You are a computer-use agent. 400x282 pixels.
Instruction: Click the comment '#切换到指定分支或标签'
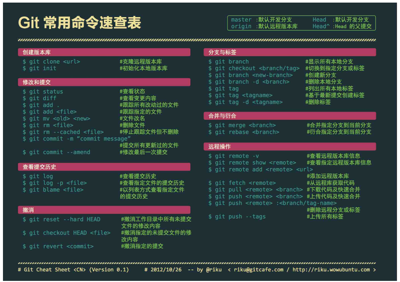335,68
